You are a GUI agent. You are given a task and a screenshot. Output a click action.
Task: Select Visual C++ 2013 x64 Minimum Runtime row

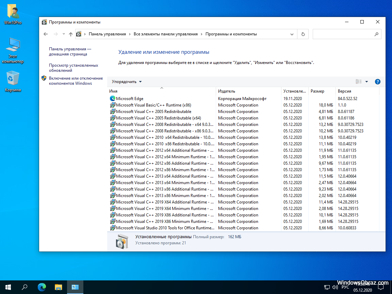tap(244, 183)
